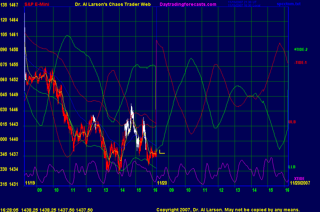320x212 pixels.
Task: Click the 11/20 date label mid-chart
Action: [x=162, y=183]
